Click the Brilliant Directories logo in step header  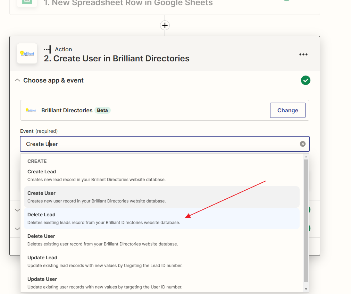click(x=27, y=54)
